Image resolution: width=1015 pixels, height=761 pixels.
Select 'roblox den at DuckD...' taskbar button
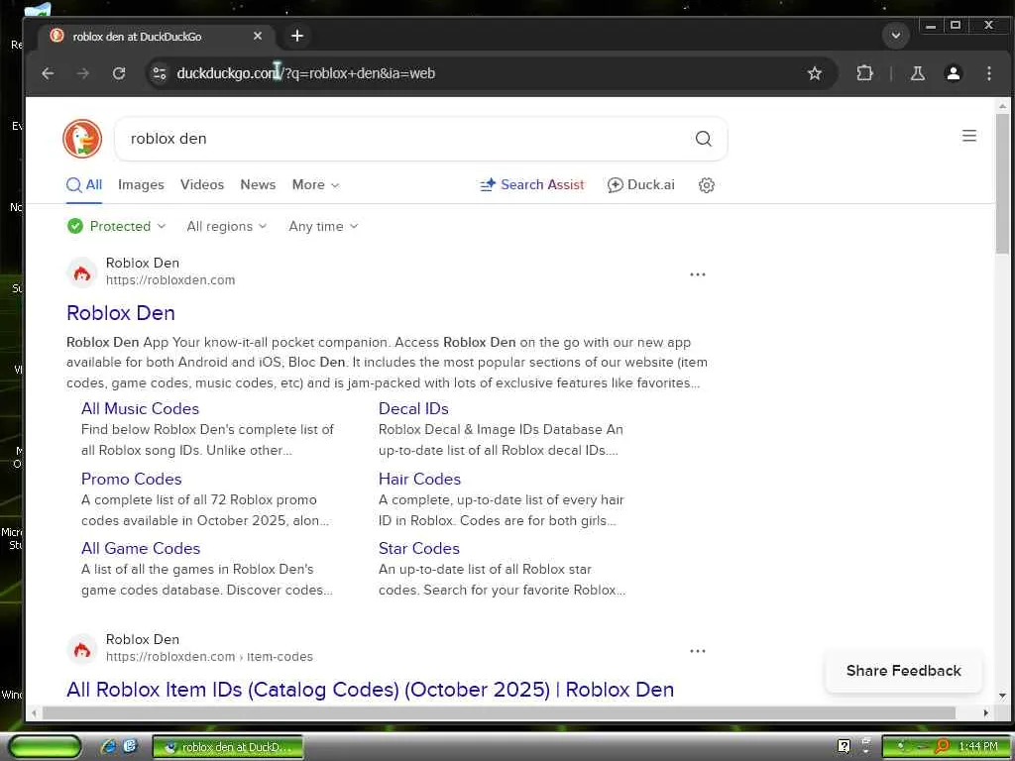(x=228, y=747)
